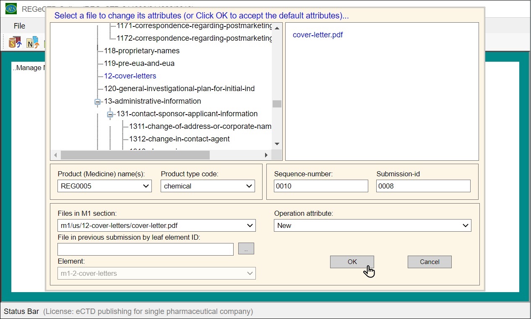
Task: Click the N document upload toolbar icon
Action: click(32, 42)
